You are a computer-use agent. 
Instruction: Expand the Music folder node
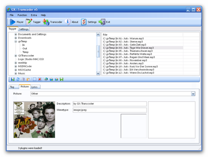[x=16, y=73]
